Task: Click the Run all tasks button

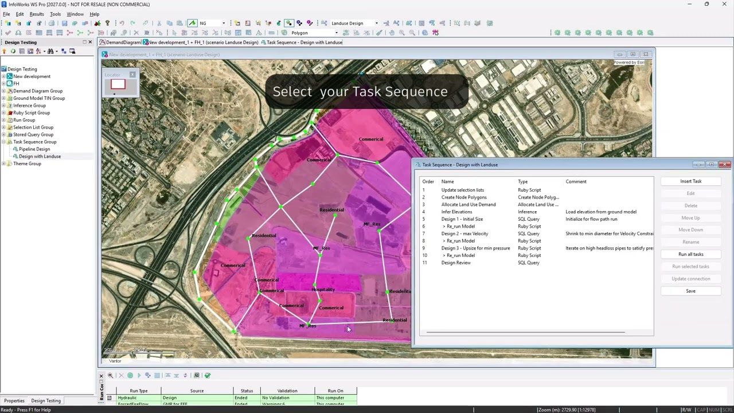Action: (690, 254)
